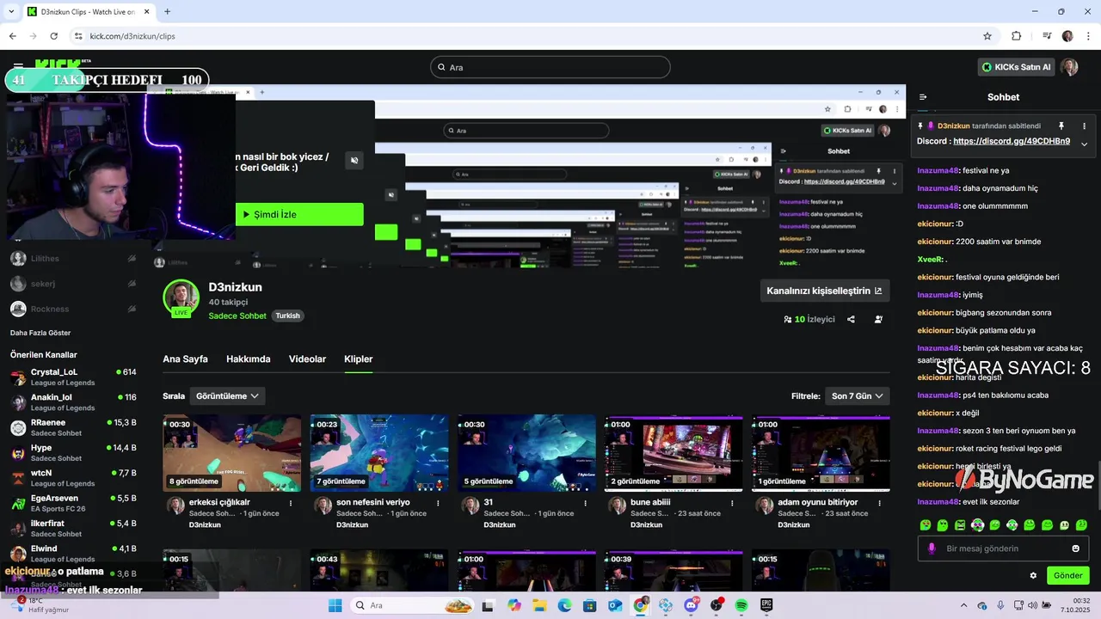Image resolution: width=1101 pixels, height=619 pixels.
Task: Click the share icon beside the viewer count
Action: tap(851, 319)
